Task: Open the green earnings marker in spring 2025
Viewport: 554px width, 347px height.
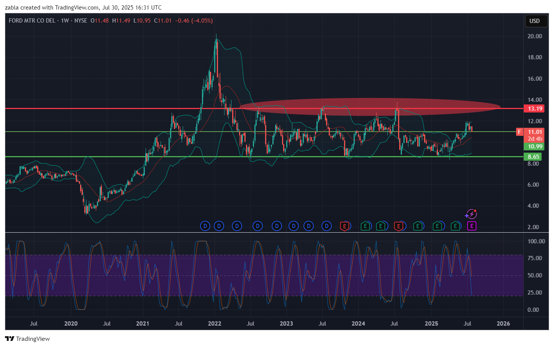Action: [455, 226]
